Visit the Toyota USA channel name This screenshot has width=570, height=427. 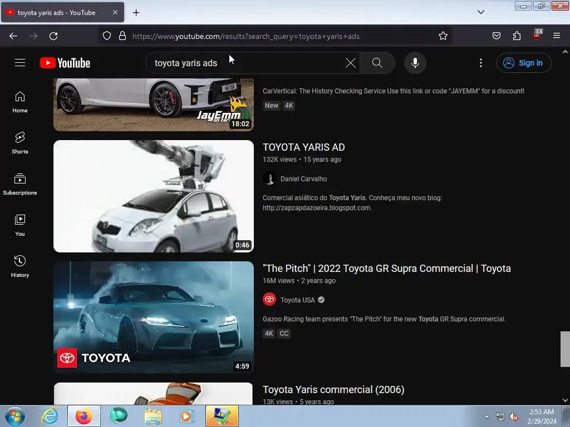297,300
